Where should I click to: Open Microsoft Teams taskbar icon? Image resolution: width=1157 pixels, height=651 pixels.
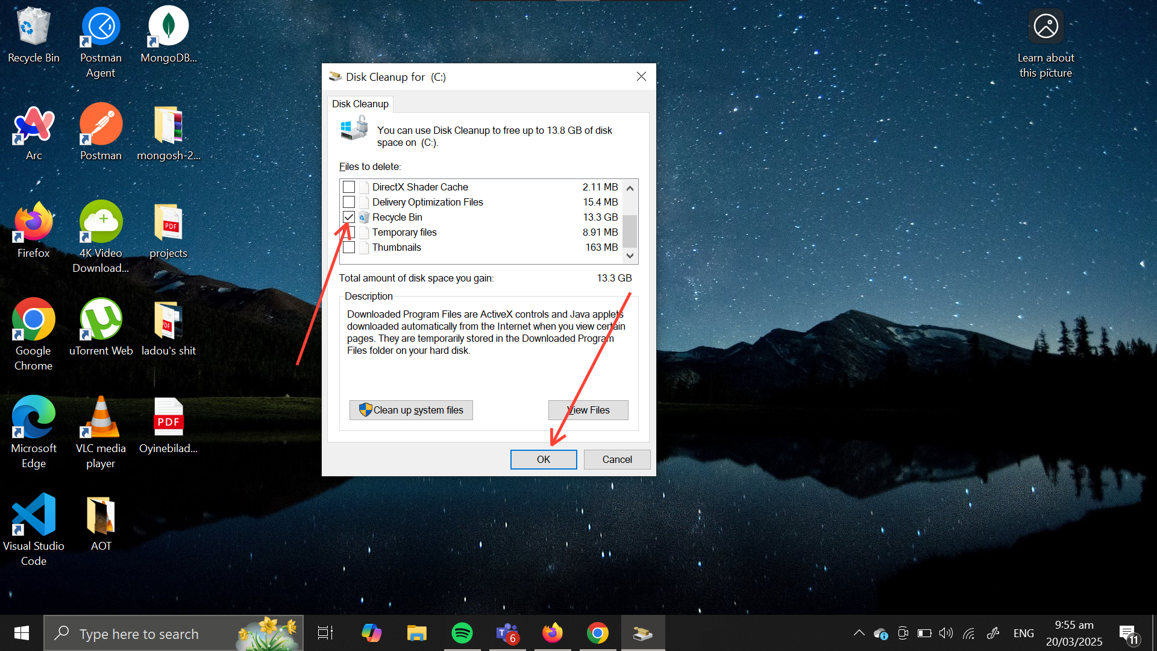507,634
